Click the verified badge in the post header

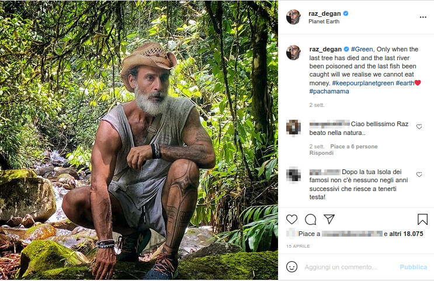click(346, 13)
